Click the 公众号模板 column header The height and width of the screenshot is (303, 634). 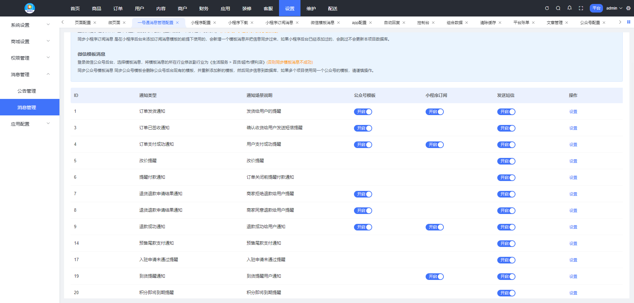[365, 95]
